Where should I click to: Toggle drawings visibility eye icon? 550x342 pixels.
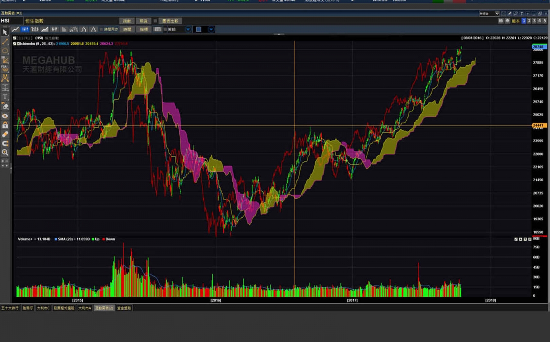point(5,116)
